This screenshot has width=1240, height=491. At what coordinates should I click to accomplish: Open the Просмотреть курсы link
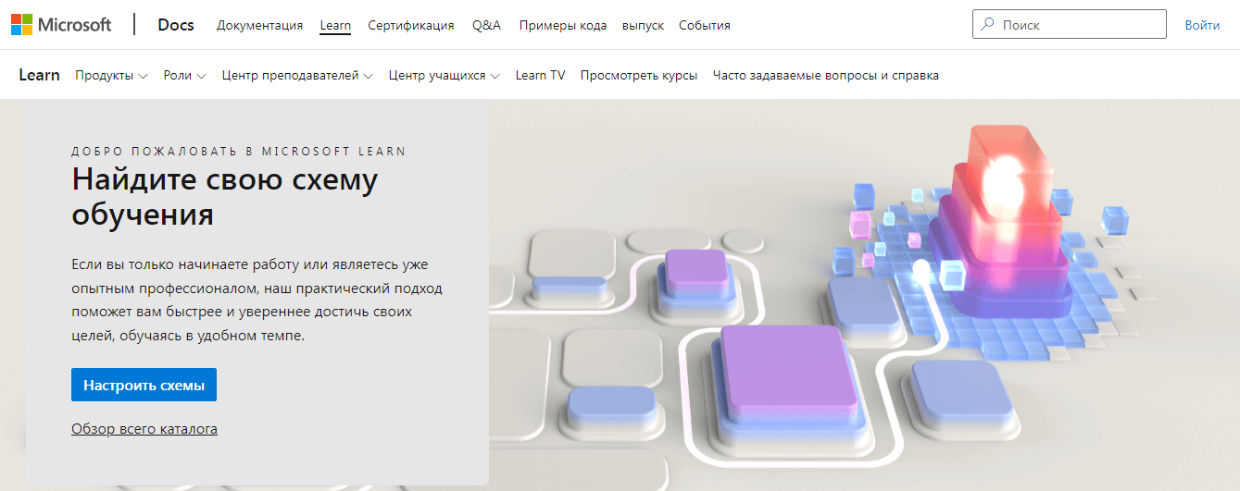coord(639,75)
